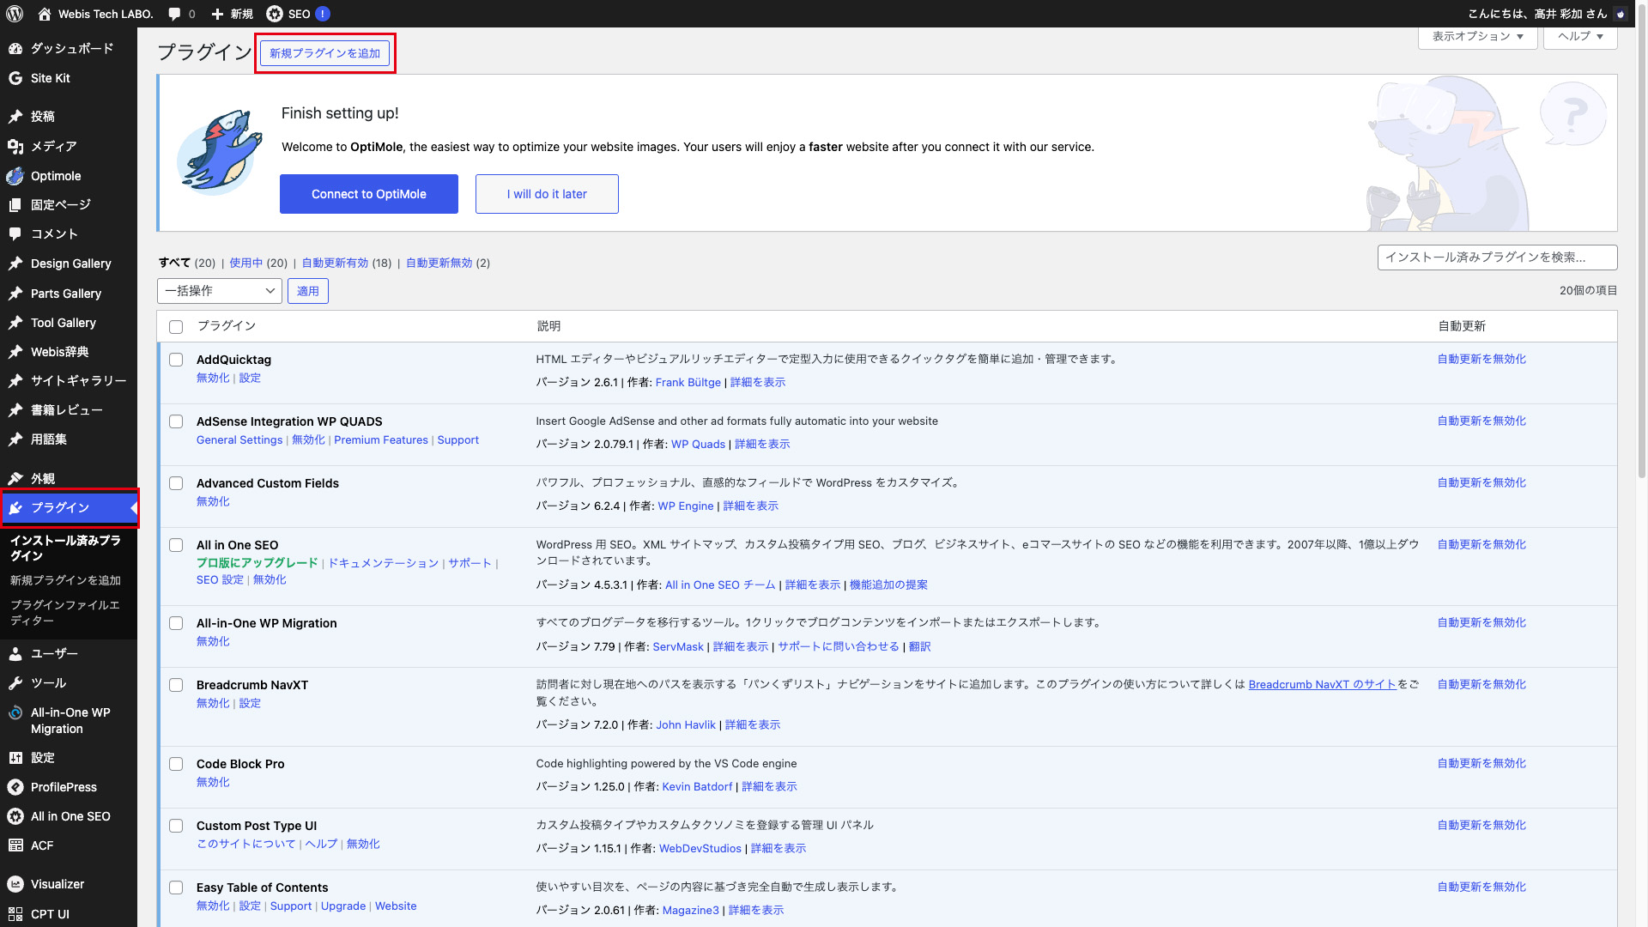Image resolution: width=1648 pixels, height=927 pixels.
Task: Disable auto-update for Code Block Pro
Action: [x=1481, y=763]
